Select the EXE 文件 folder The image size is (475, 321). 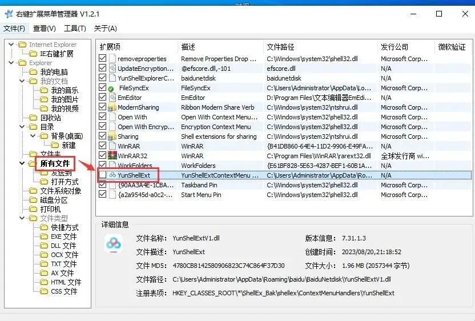click(63, 236)
